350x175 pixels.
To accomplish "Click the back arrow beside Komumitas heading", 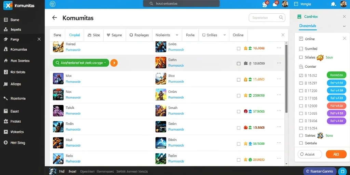I will pos(54,18).
